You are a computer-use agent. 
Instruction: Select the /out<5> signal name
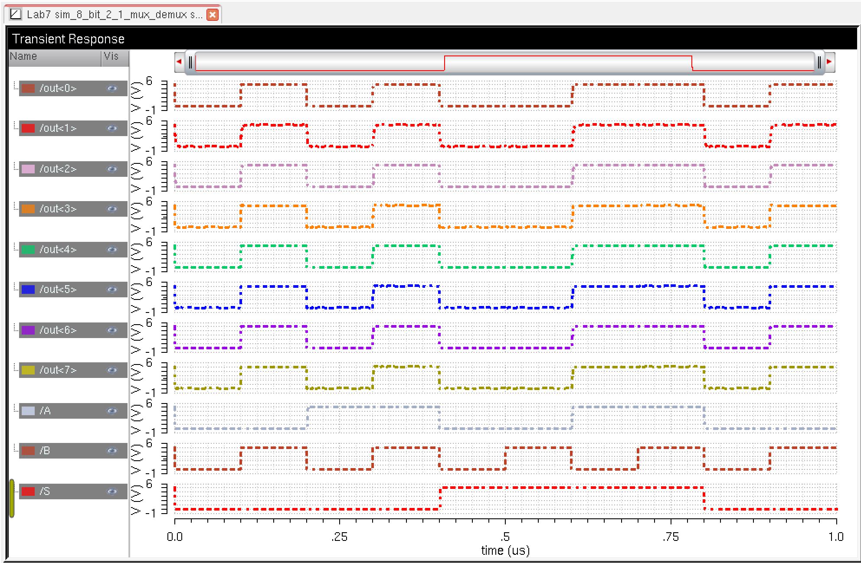[58, 290]
